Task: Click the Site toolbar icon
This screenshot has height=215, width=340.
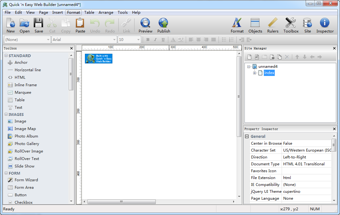Action: click(308, 25)
